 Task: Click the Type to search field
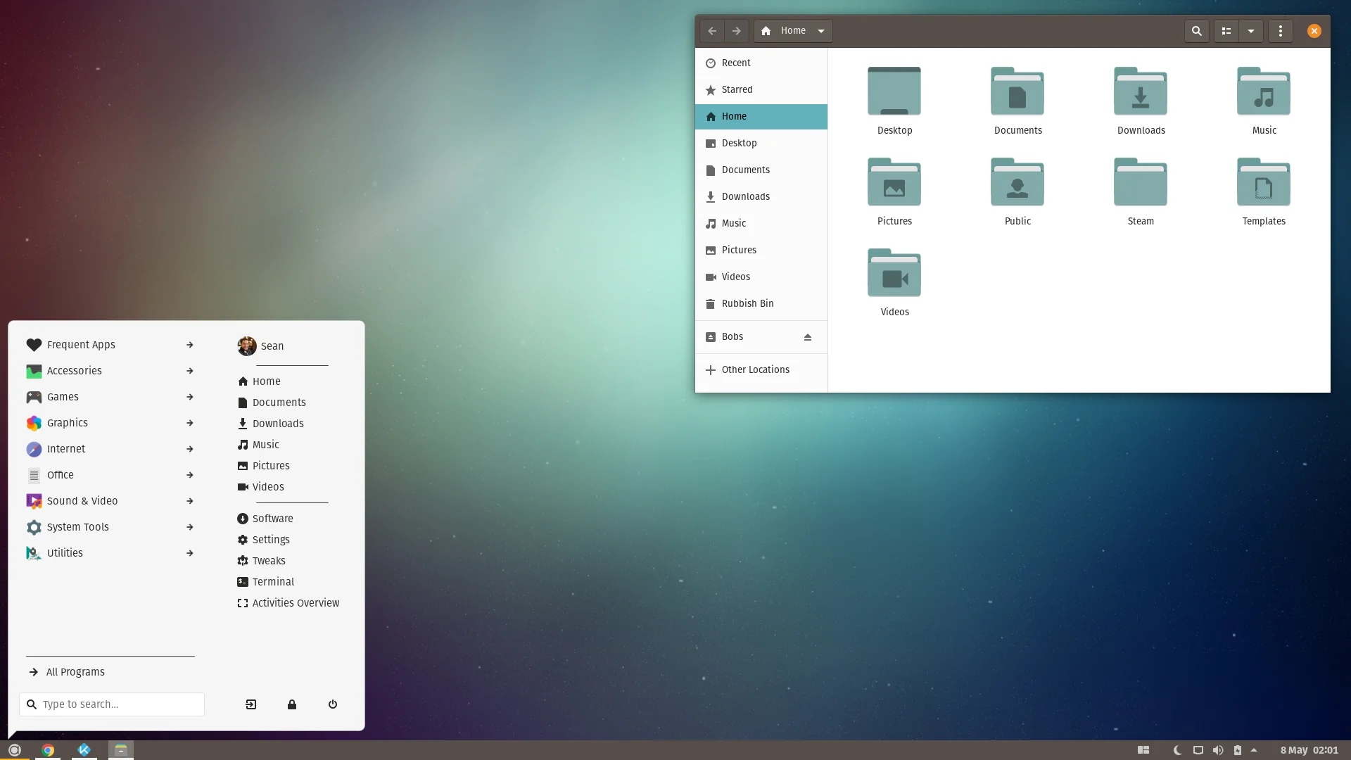point(112,704)
